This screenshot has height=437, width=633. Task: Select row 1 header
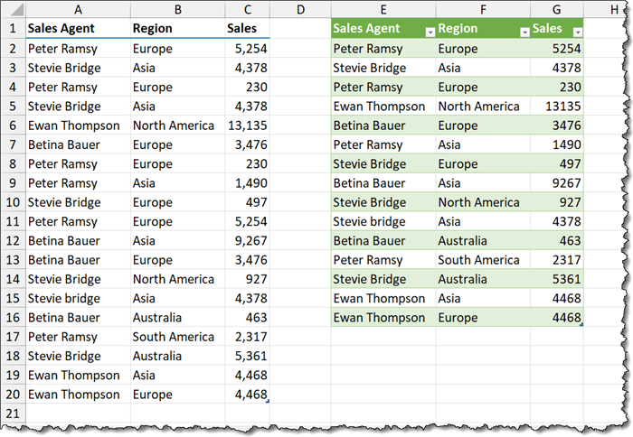pos(12,29)
